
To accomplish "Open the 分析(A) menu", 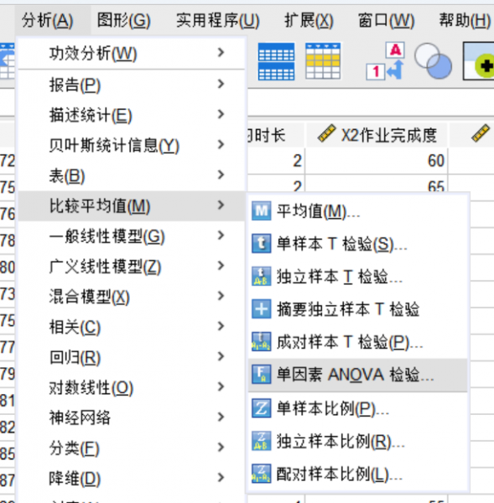I will click(48, 20).
